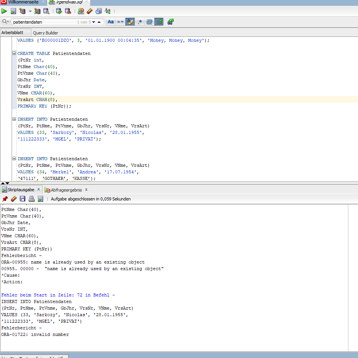Open the Abfrageergebnis tab
Screen dimensions: 358x358
pyautogui.click(x=65, y=190)
